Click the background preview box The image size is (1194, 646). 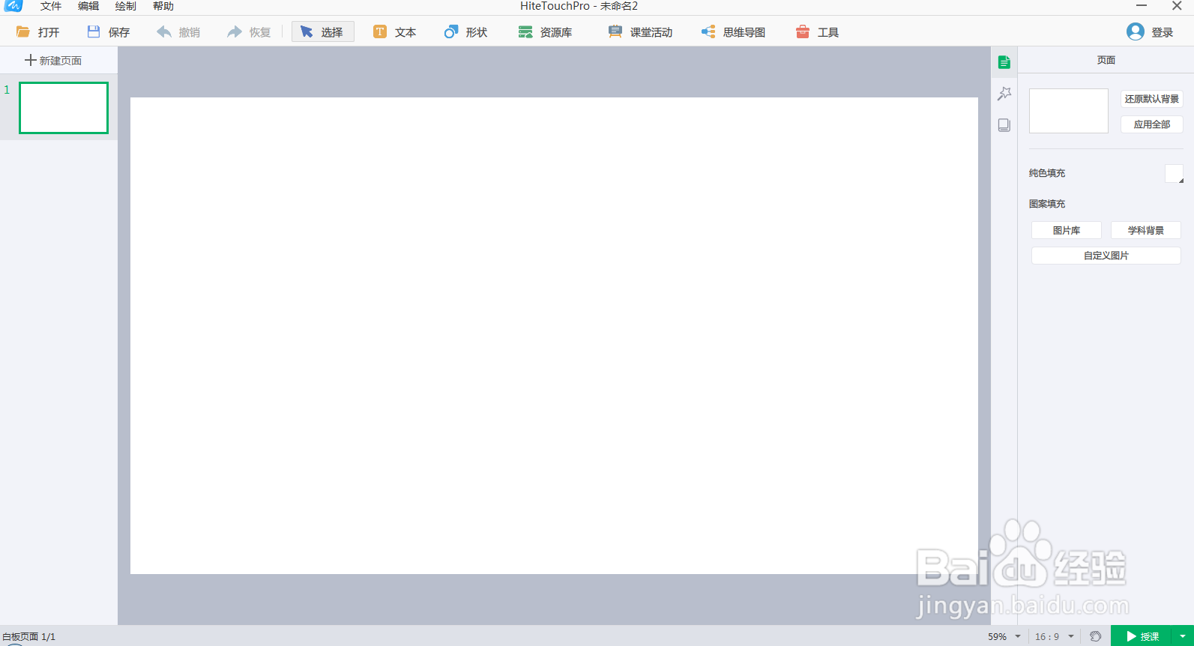coord(1069,111)
